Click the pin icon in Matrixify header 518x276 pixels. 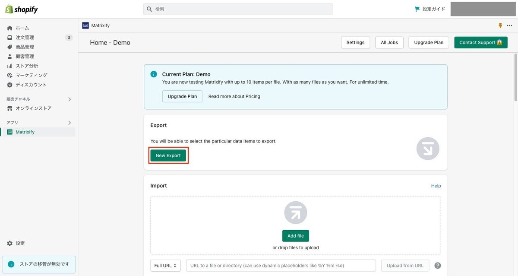(500, 25)
